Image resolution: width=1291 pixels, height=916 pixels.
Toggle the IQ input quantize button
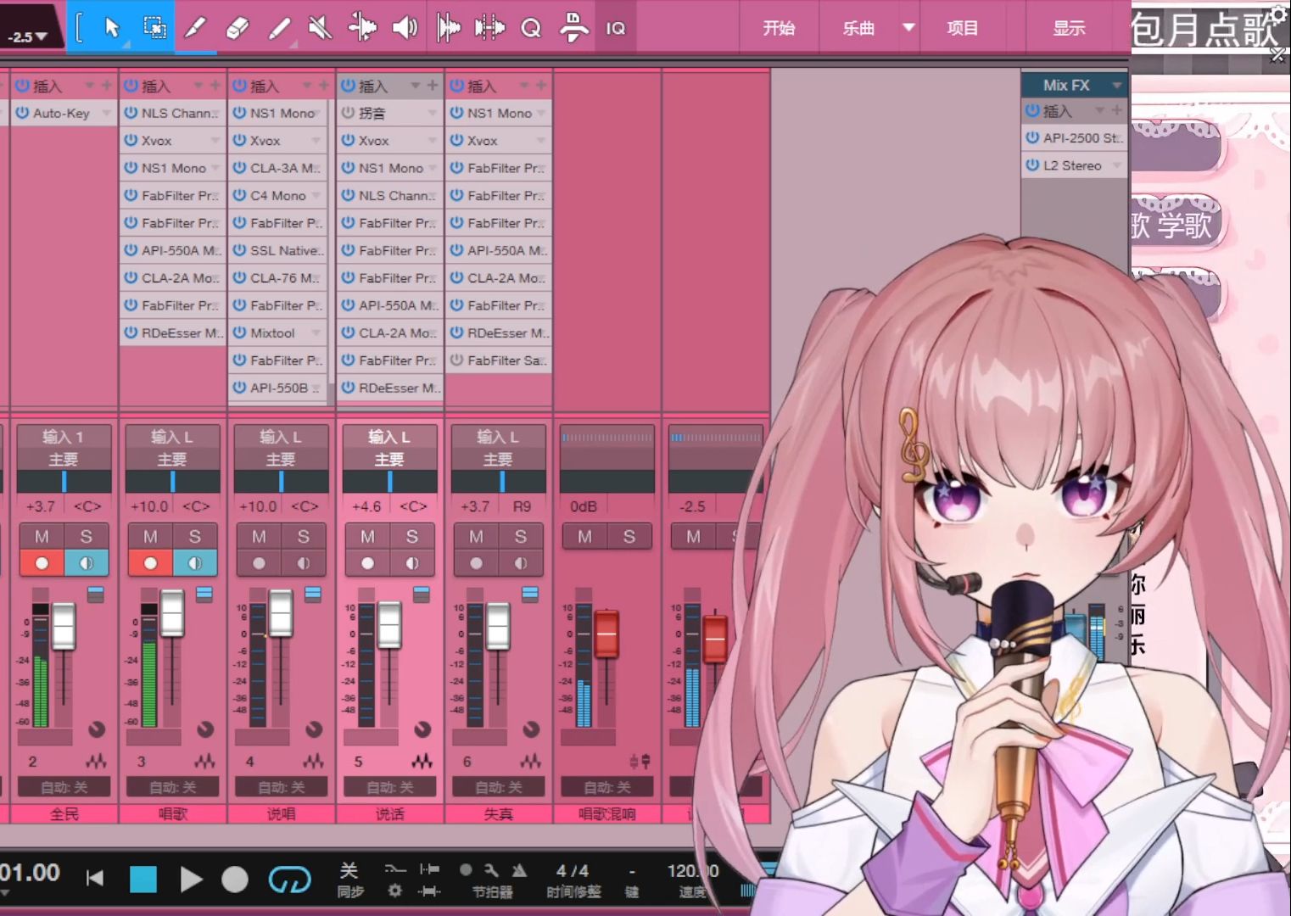[x=616, y=28]
